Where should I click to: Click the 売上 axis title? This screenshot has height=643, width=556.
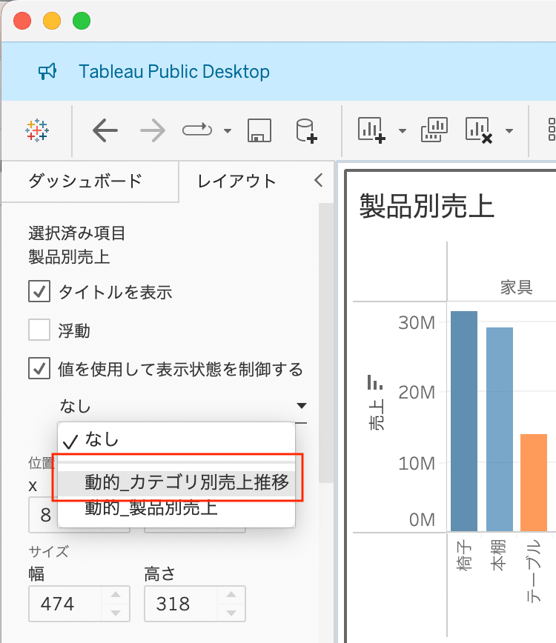pos(377,414)
